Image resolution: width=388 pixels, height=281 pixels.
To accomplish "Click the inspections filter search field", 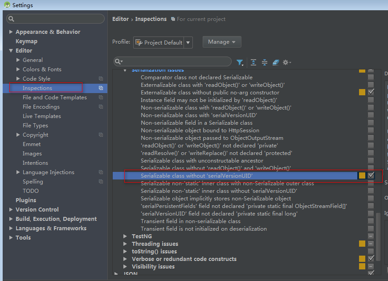I will (172, 61).
